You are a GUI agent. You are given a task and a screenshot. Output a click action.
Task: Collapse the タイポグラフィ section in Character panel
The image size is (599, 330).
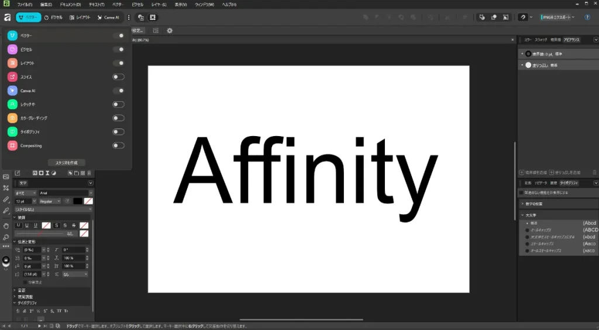15,303
